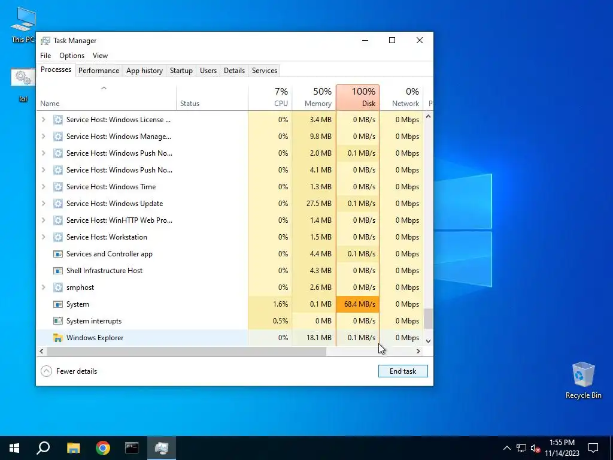The image size is (613, 460).
Task: Expand Service Host: Windows License row
Action: point(43,119)
